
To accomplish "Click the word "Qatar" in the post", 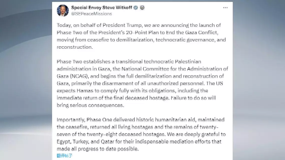I will pos(108,141).
